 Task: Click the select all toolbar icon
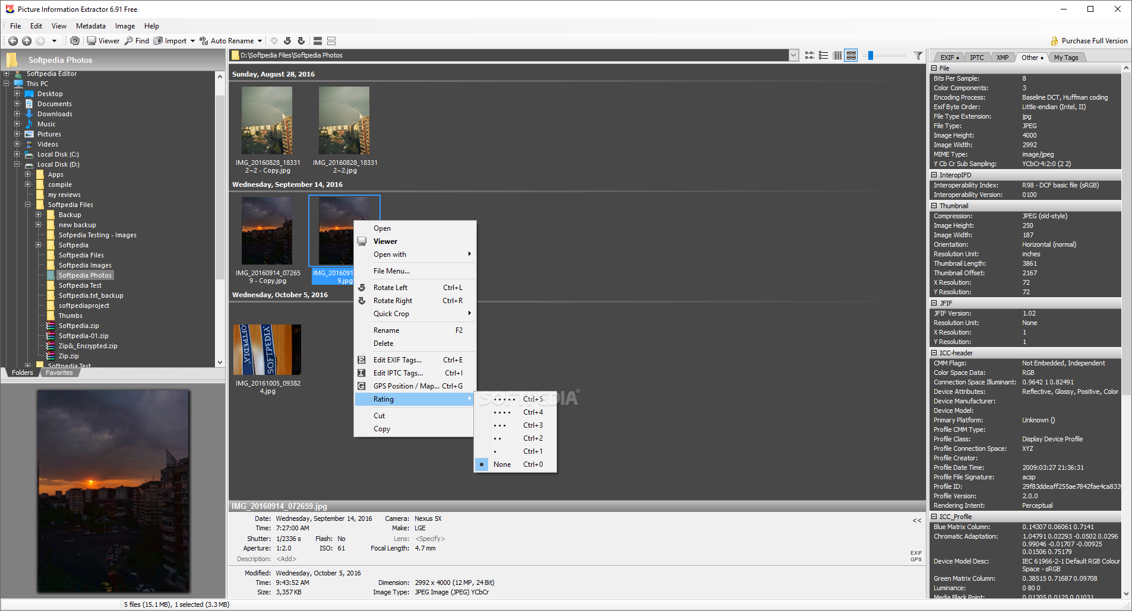318,41
